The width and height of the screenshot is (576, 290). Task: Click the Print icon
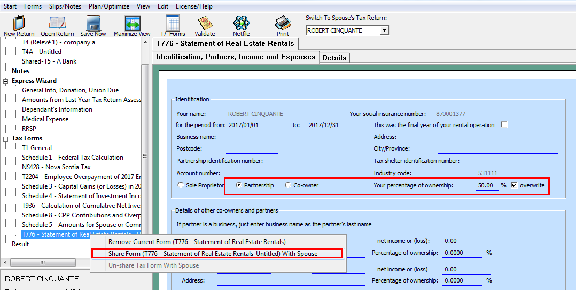[283, 23]
